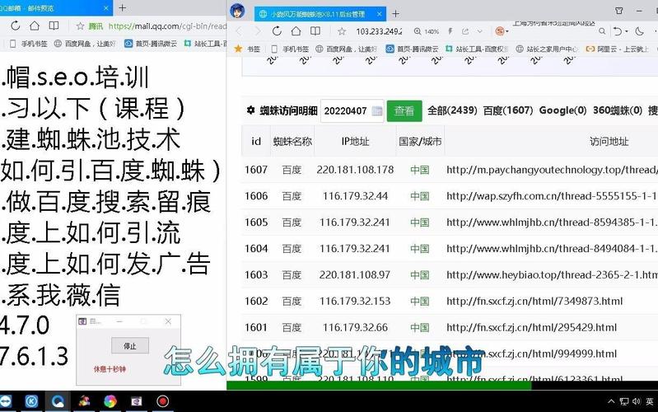
Task: Click the 蜘蛛访问明细 gear icon
Action: (250, 110)
